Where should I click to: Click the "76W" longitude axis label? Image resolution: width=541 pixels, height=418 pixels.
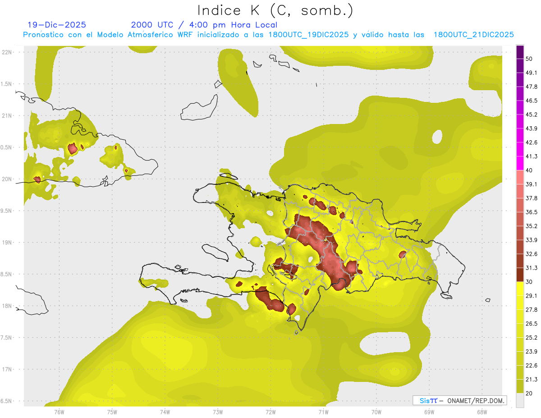click(60, 412)
